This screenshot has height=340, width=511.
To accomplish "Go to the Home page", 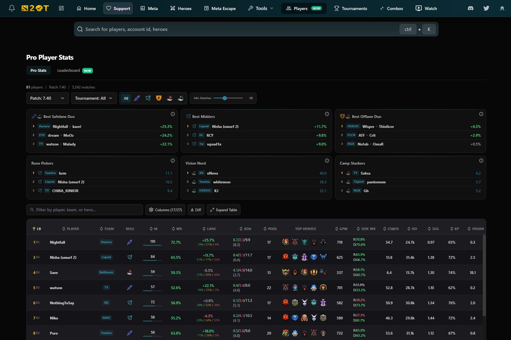I will point(86,8).
